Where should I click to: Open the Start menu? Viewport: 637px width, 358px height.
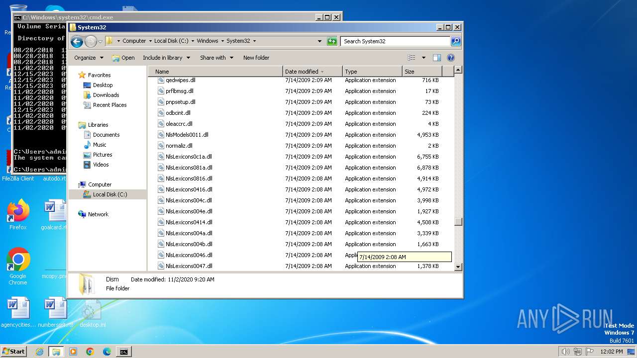click(14, 352)
